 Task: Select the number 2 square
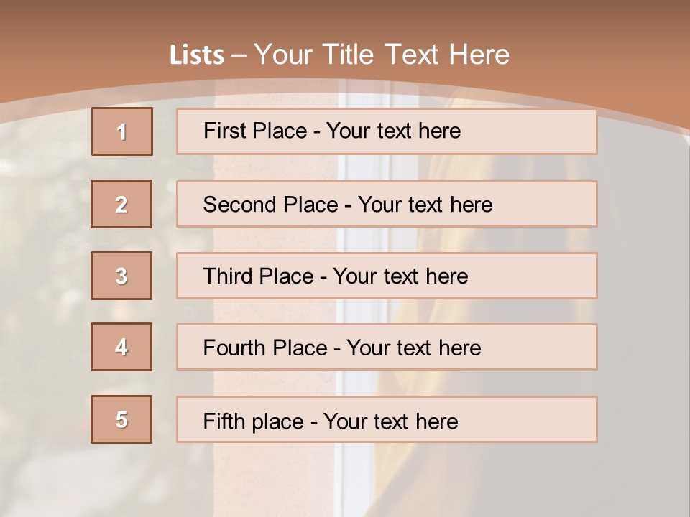point(121,204)
